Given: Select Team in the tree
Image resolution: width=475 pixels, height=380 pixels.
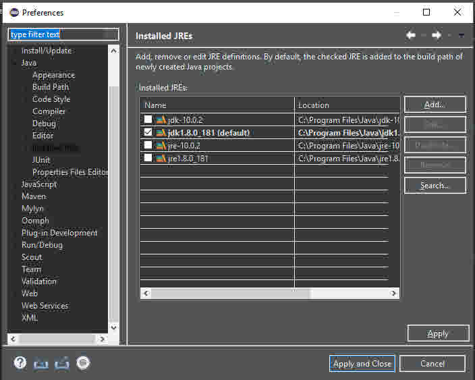Looking at the screenshot, I should [x=31, y=269].
